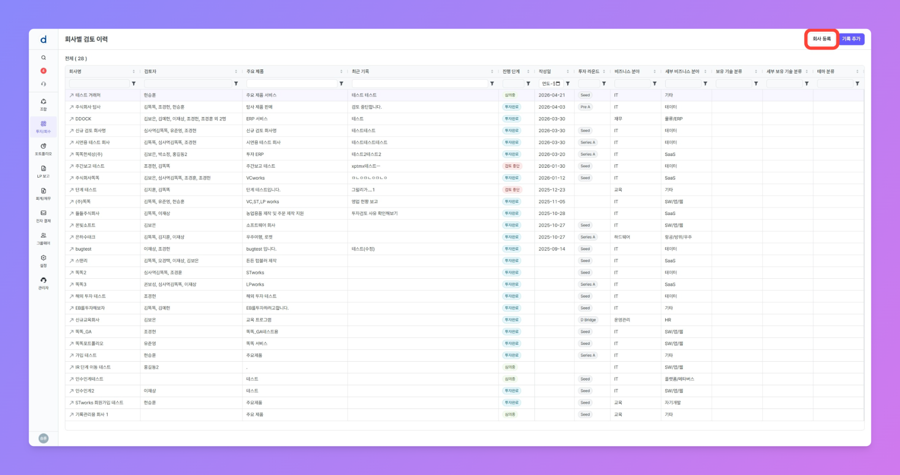Open the 조합 sidebar menu

pyautogui.click(x=43, y=104)
